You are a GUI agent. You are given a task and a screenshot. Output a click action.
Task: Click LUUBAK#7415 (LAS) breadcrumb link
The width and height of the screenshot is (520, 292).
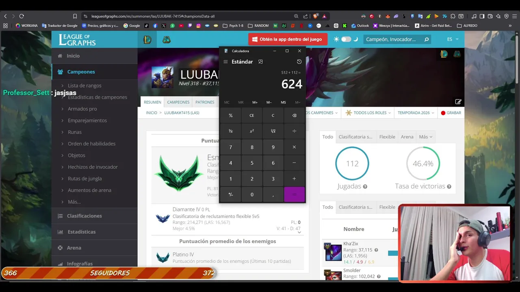(x=182, y=113)
